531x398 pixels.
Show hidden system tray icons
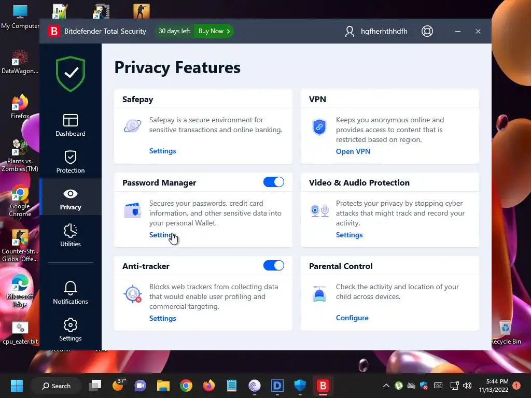click(x=386, y=386)
